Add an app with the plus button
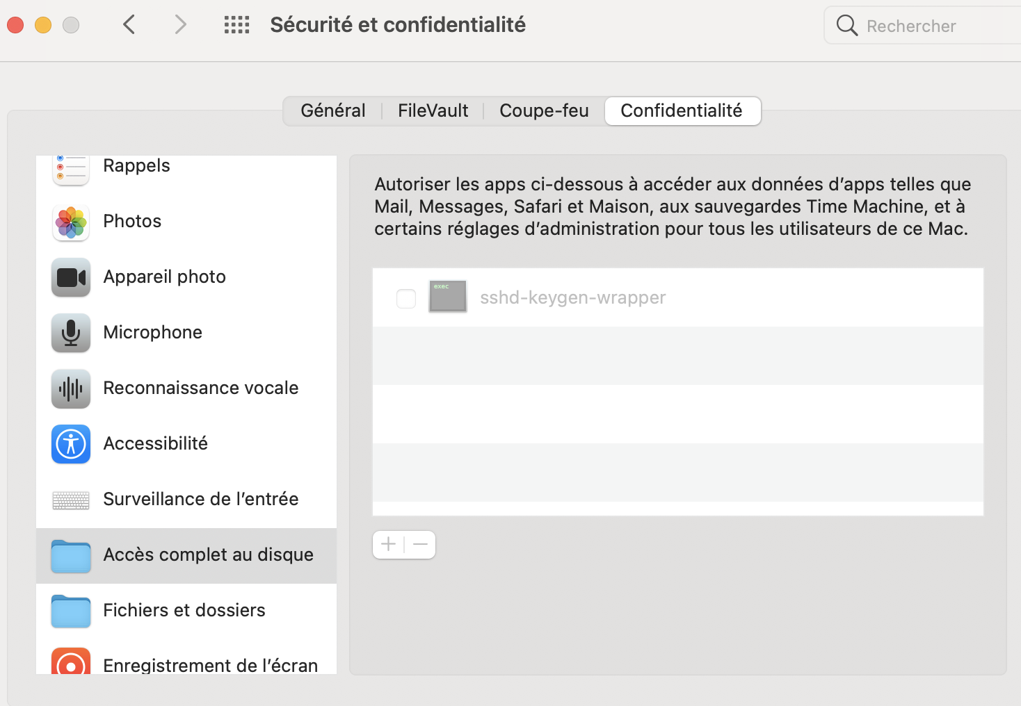1021x706 pixels. [x=389, y=545]
